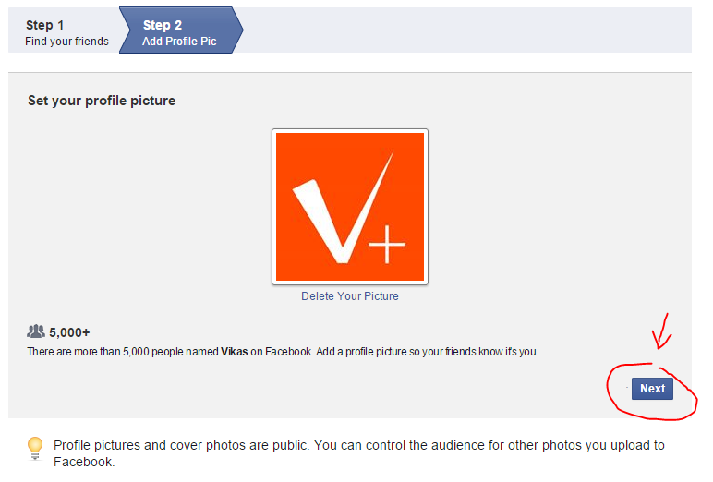Click the yellow lightbulb tip icon
This screenshot has height=482, width=713.
pos(35,449)
